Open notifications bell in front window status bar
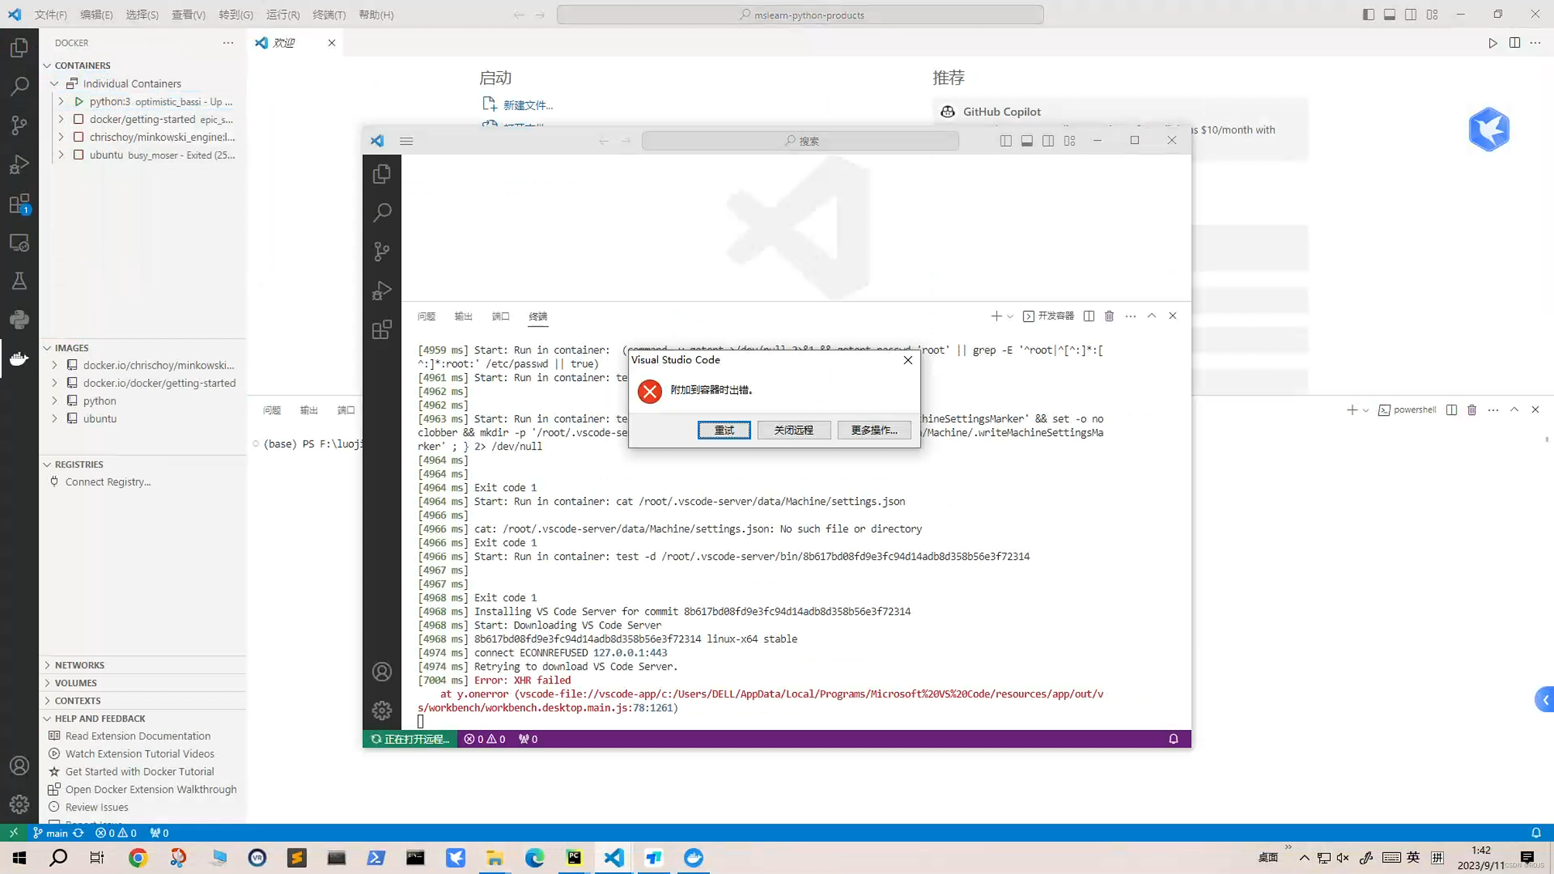This screenshot has width=1554, height=874. coord(1174,739)
